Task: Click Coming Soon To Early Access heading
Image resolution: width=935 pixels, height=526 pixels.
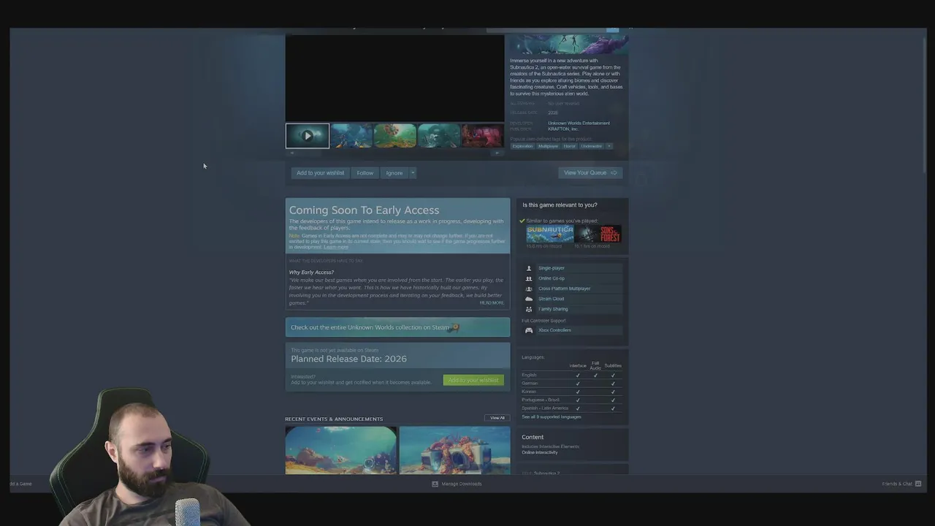Action: [364, 210]
